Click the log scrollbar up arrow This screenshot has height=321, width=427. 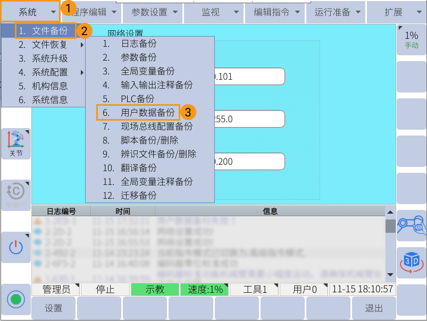[390, 212]
